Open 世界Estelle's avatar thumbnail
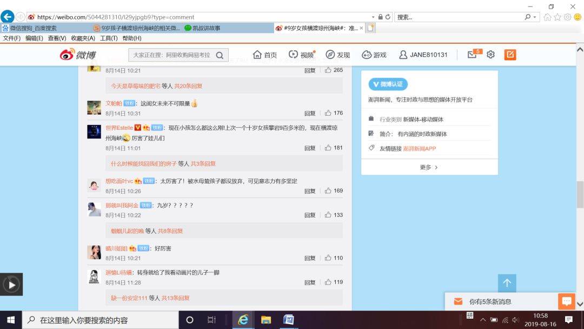 (x=94, y=131)
